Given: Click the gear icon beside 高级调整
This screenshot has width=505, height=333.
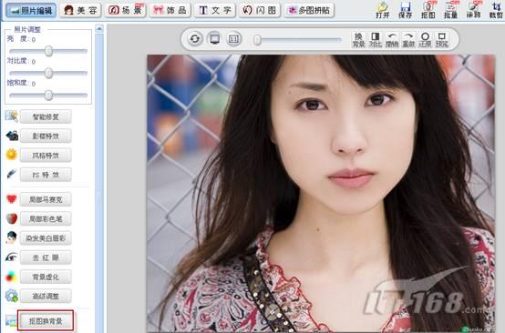Looking at the screenshot, I should click(x=12, y=296).
